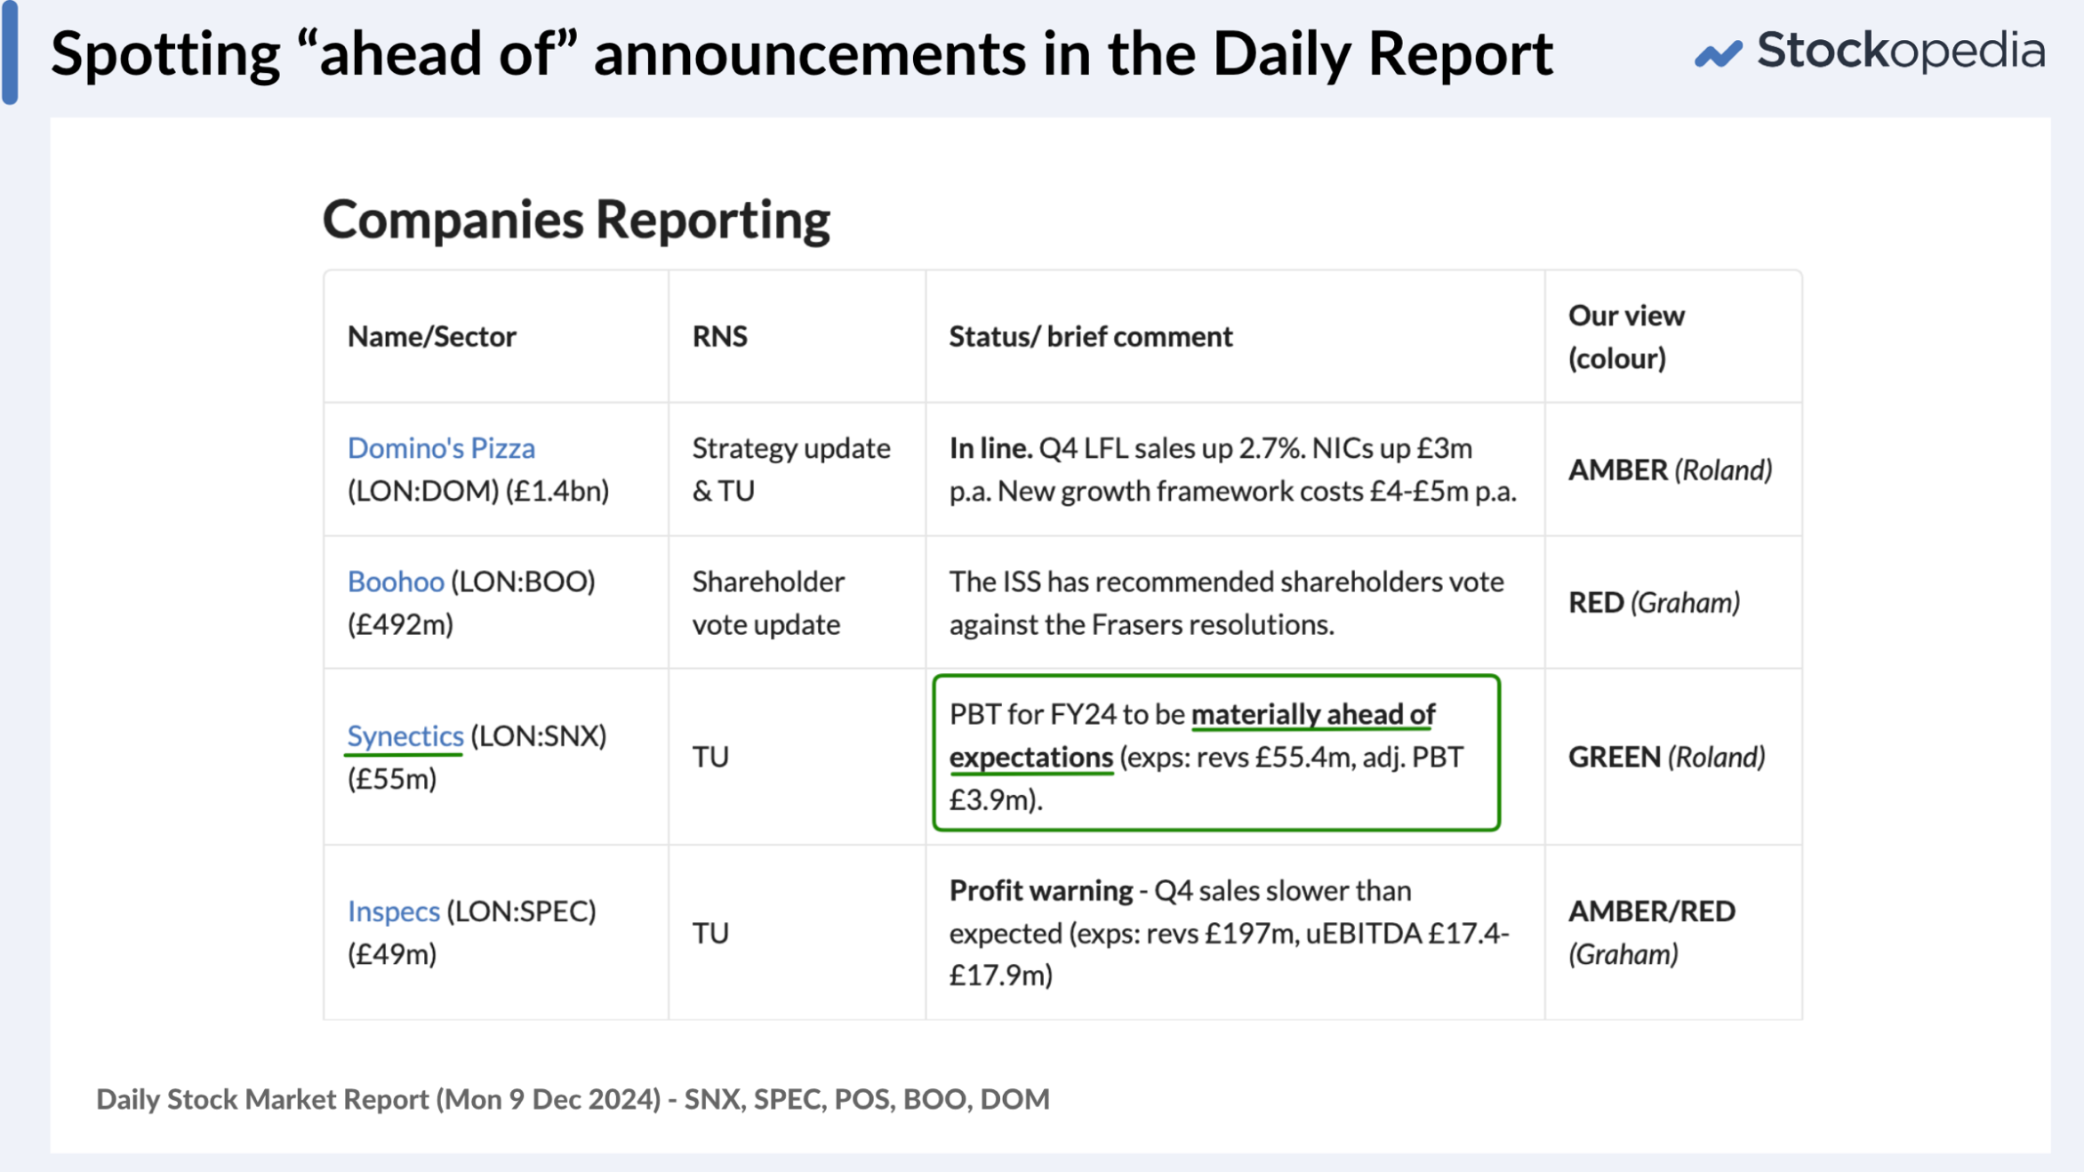Click the AMBER/RED (Graham) rating cell

1651,932
